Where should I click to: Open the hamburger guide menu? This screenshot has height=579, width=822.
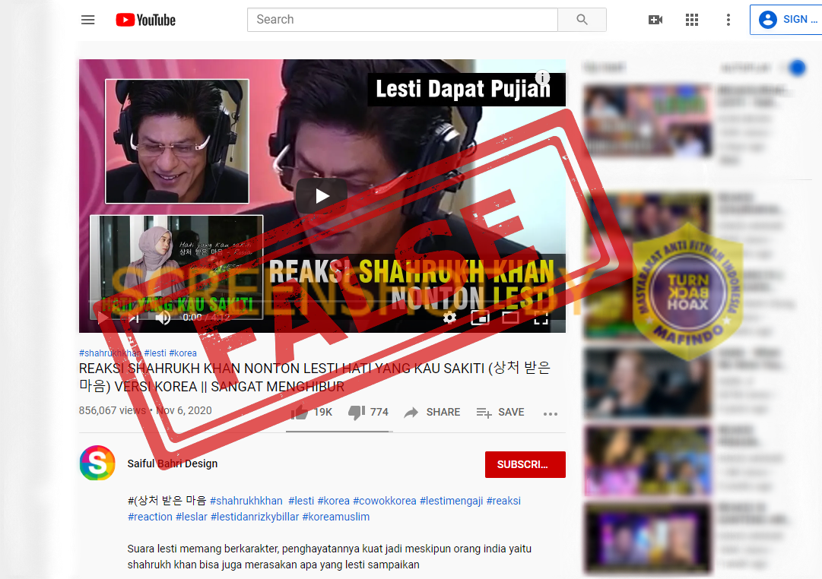(x=88, y=20)
